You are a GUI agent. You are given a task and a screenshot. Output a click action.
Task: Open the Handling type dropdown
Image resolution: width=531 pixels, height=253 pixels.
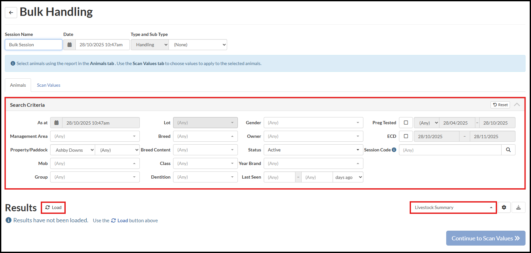point(150,45)
